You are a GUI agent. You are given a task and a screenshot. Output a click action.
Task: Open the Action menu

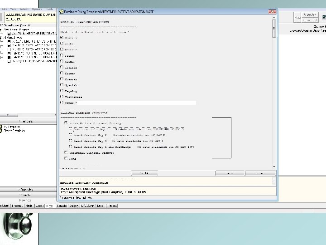tap(24, 9)
